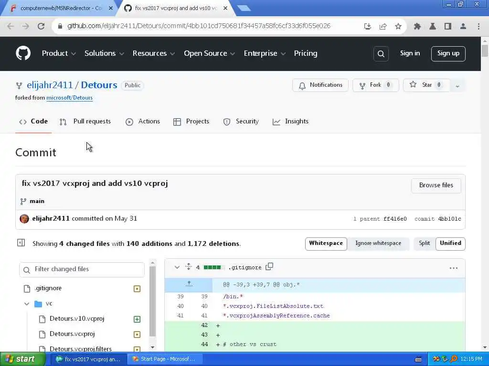The width and height of the screenshot is (489, 366).
Task: Toggle the file tree sidebar icon
Action: 21,243
